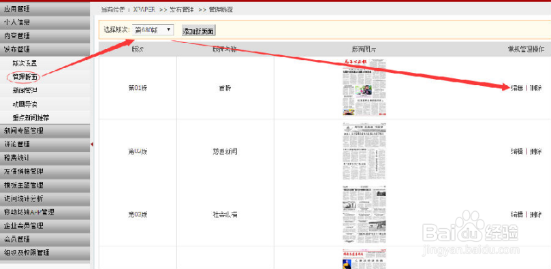Viewport: 551px width, 269px height.
Task: Open the 模板主题管理 section
Action: 45,185
